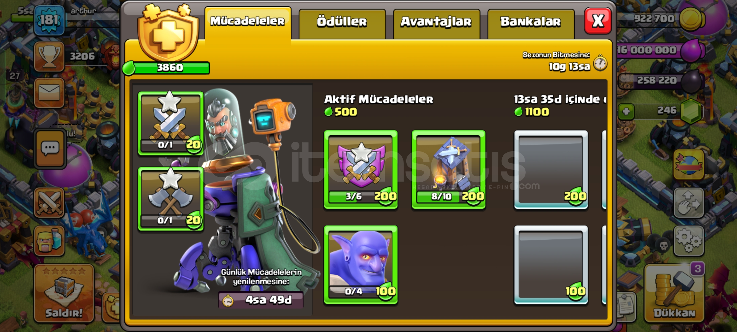737x332 pixels.
Task: Select the 8/10 builder hut challenge
Action: (x=448, y=169)
